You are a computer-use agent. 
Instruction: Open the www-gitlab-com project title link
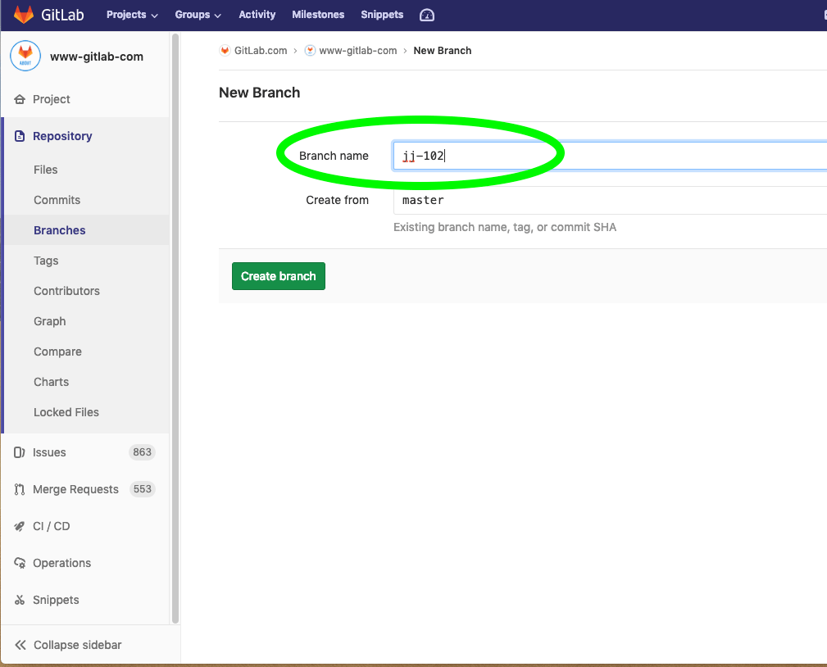(97, 57)
